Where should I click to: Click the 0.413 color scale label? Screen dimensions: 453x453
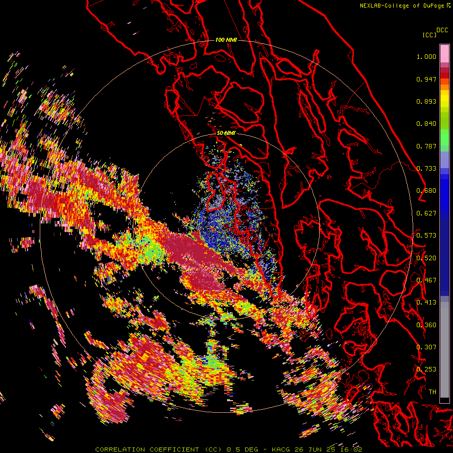[x=426, y=303]
